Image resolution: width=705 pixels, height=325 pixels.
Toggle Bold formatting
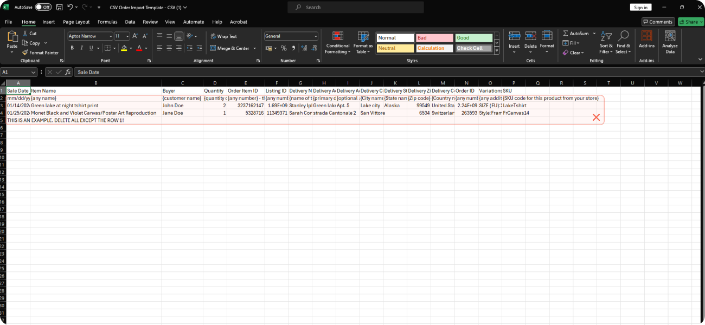[72, 48]
